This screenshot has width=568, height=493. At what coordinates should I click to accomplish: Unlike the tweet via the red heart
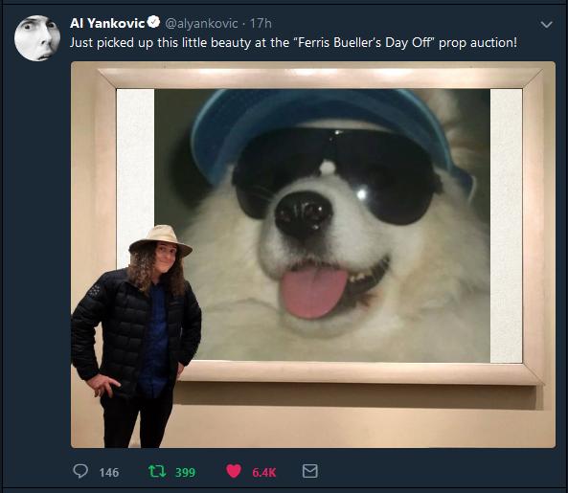[234, 471]
